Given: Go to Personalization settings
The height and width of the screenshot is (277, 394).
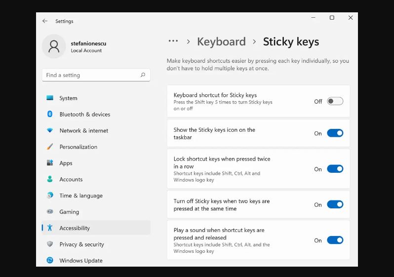Looking at the screenshot, I should (96, 147).
